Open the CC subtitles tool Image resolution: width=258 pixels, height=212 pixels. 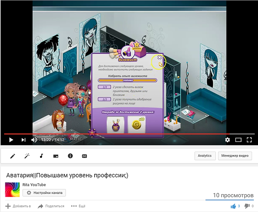click(84, 156)
